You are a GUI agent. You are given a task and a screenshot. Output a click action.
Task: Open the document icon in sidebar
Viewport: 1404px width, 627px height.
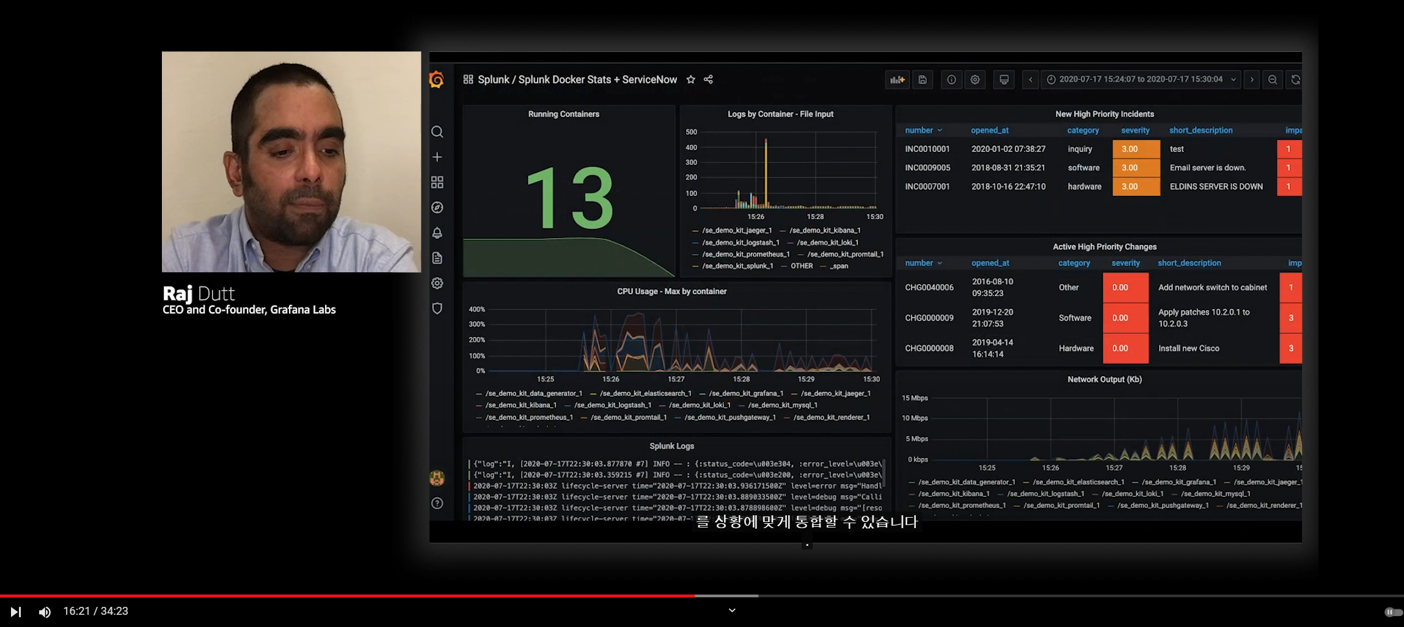click(437, 258)
